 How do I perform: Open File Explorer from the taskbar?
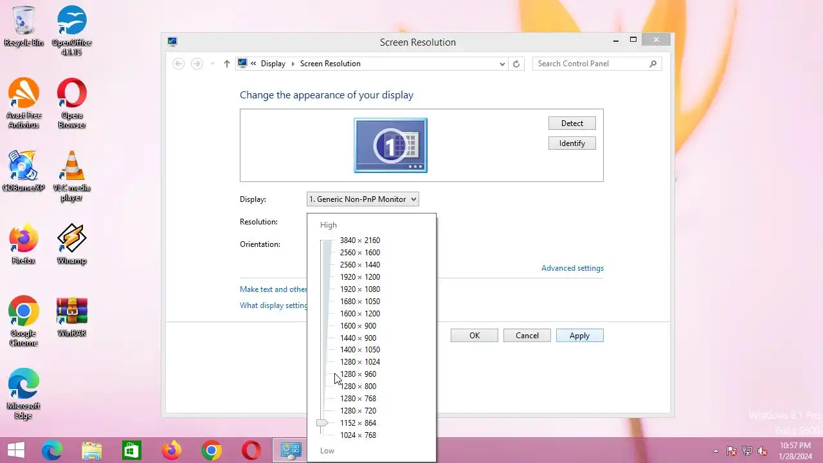pos(92,450)
